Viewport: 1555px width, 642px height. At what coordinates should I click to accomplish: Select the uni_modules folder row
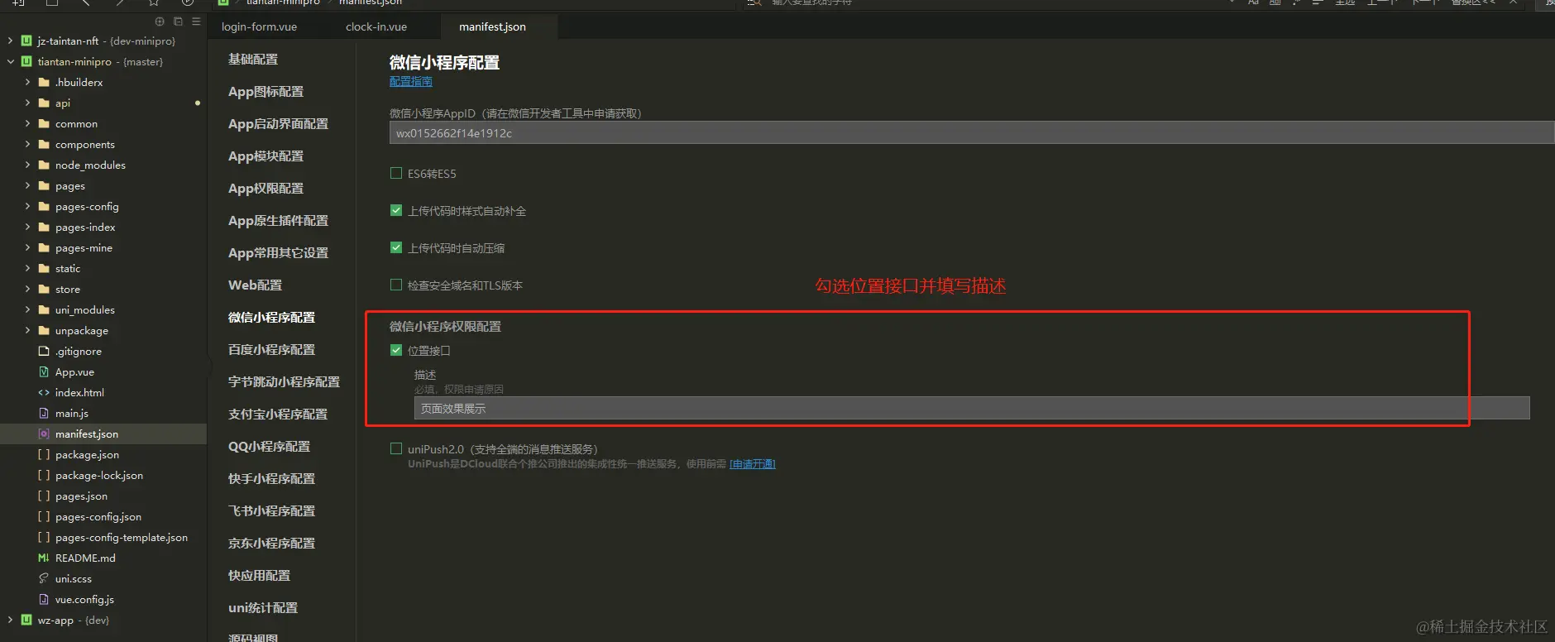[x=103, y=309]
